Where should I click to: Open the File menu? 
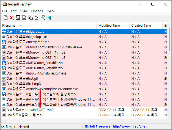5,11
